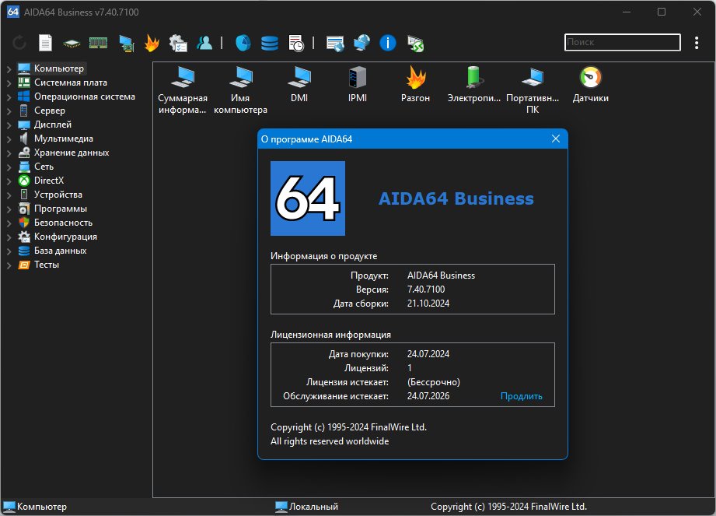
Task: Open the DMI icon
Action: pos(299,85)
